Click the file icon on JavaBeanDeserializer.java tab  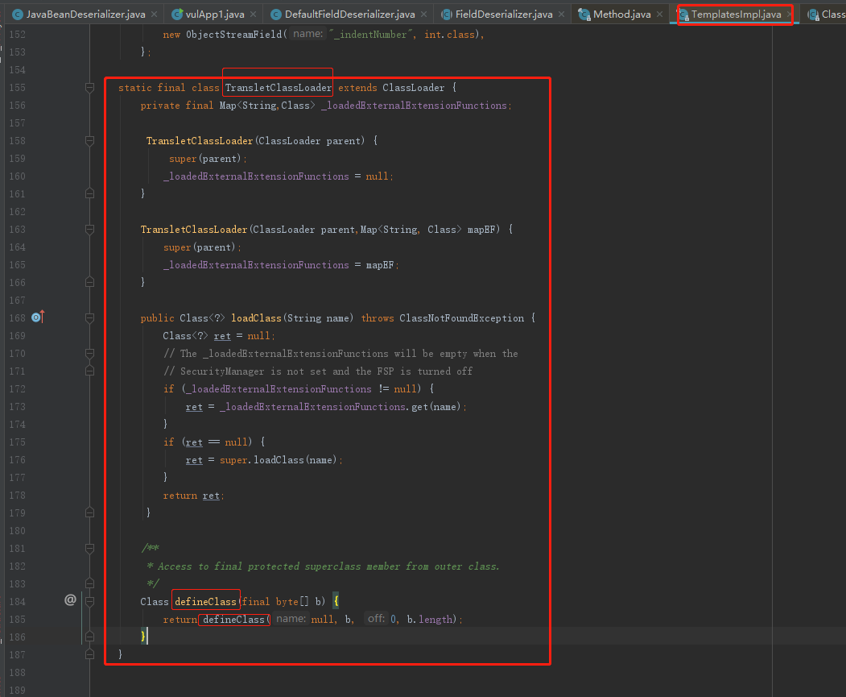click(17, 15)
